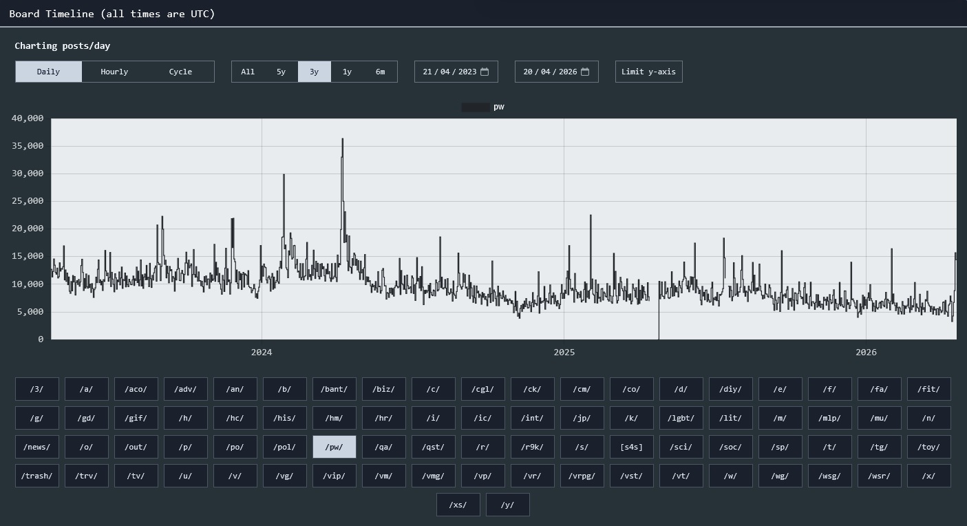
Task: Select the /lit/ board
Action: [731, 418]
